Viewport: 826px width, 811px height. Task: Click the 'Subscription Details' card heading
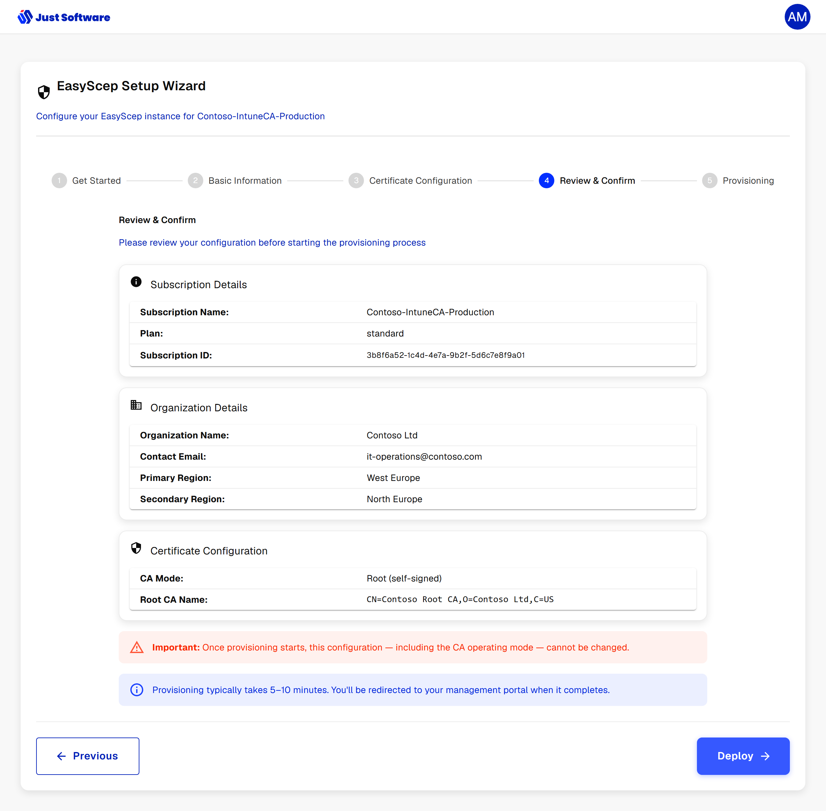(199, 285)
